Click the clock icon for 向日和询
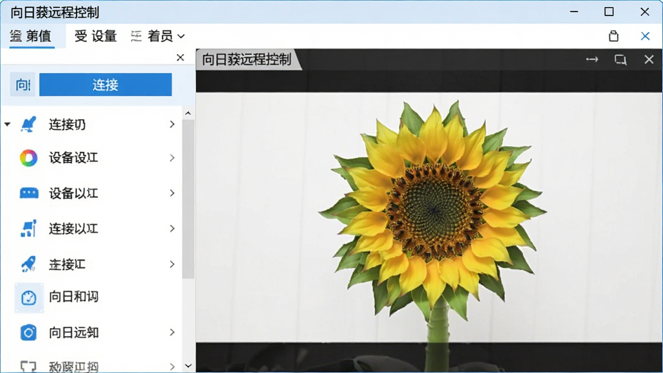This screenshot has height=373, width=663. pyautogui.click(x=28, y=298)
